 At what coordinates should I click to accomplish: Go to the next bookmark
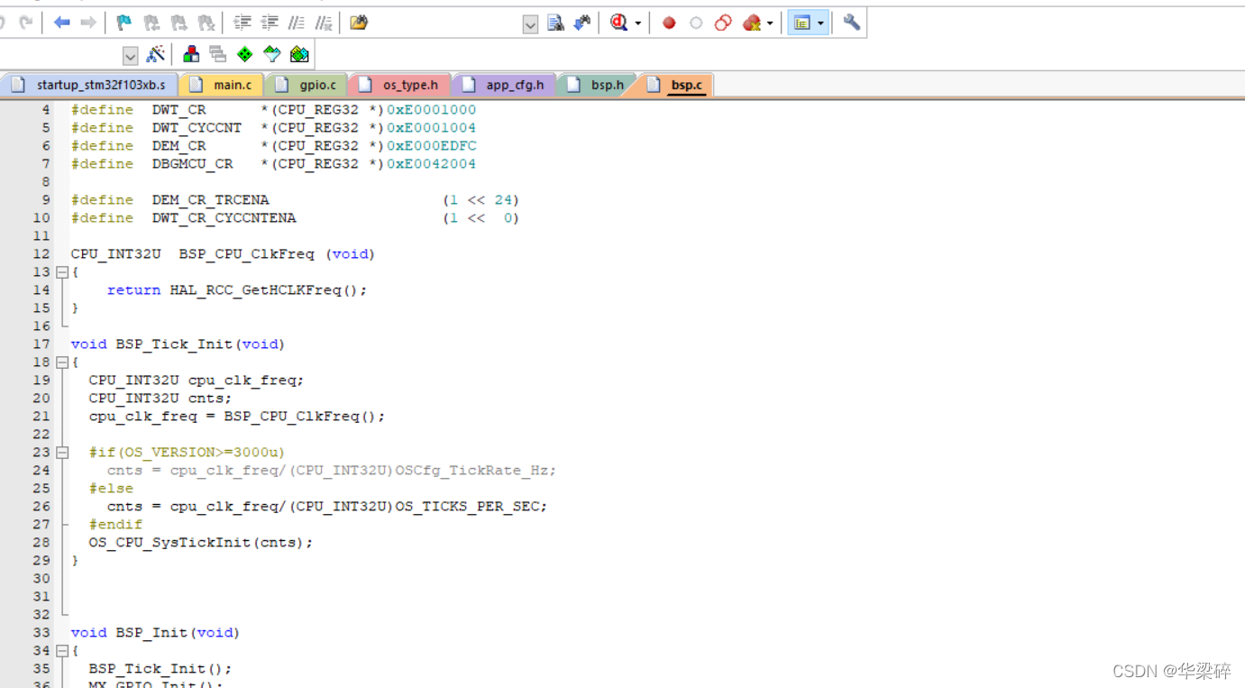coord(179,23)
